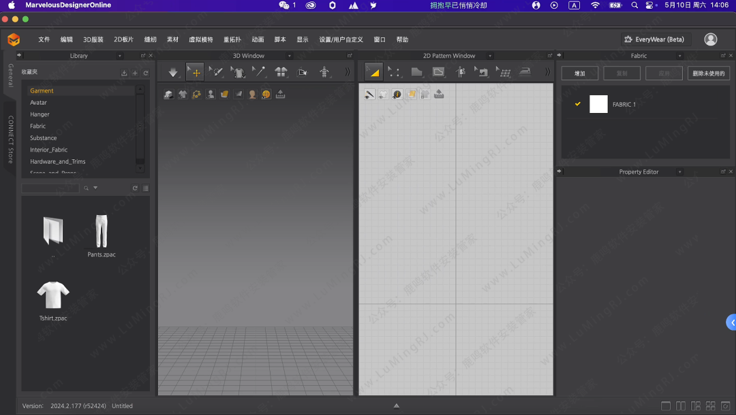Select the steam iron tool in 2D toolbar
Image resolution: width=736 pixels, height=415 pixels.
point(525,72)
